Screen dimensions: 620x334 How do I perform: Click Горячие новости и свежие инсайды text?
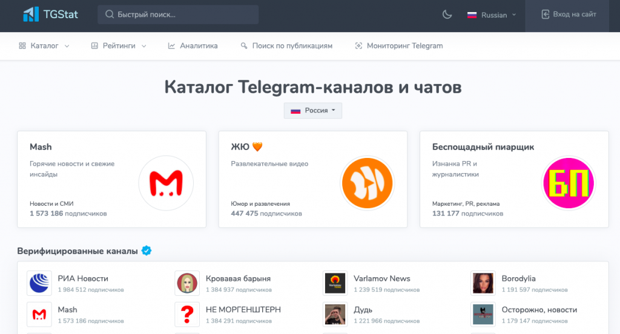(x=72, y=169)
